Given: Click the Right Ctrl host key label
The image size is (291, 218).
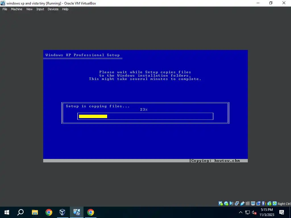Looking at the screenshot, I should point(284,204).
